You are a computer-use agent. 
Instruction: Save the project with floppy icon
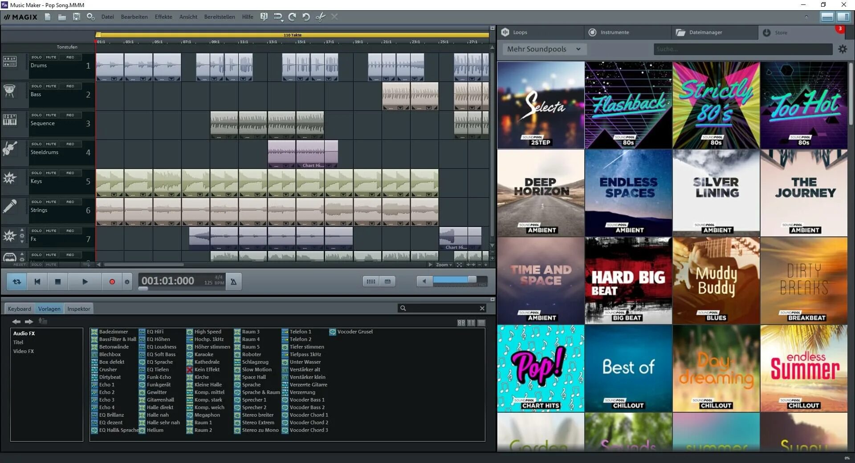click(77, 17)
